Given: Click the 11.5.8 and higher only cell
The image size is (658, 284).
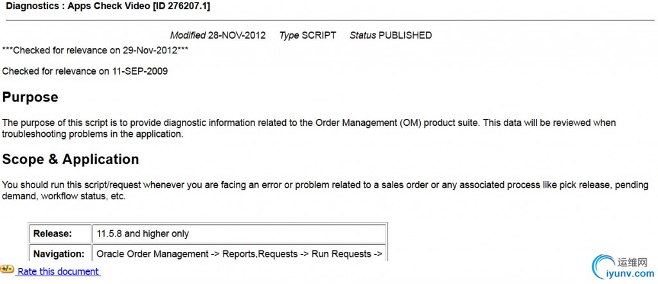Looking at the screenshot, I should 239,234.
